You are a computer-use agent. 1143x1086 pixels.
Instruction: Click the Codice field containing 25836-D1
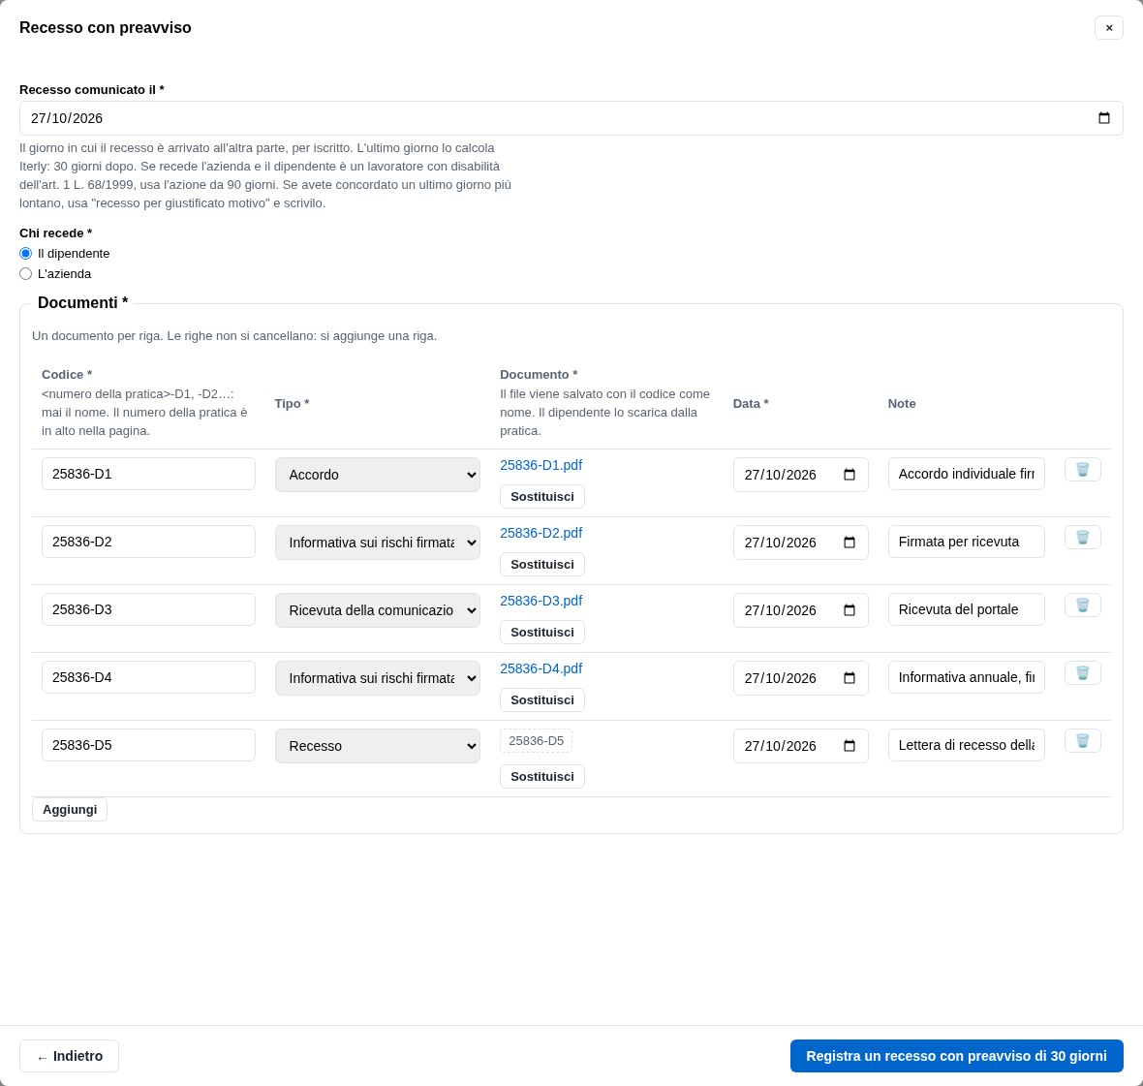[x=149, y=474]
